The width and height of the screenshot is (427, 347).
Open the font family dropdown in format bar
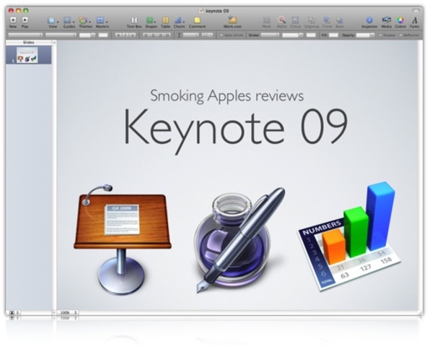click(25, 35)
